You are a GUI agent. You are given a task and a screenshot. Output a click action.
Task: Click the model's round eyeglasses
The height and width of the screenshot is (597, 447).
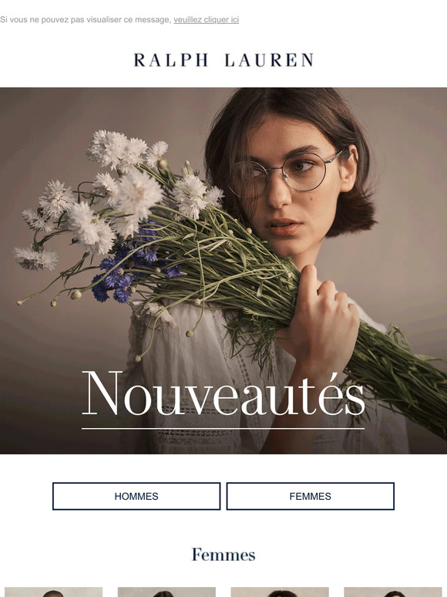pyautogui.click(x=286, y=174)
